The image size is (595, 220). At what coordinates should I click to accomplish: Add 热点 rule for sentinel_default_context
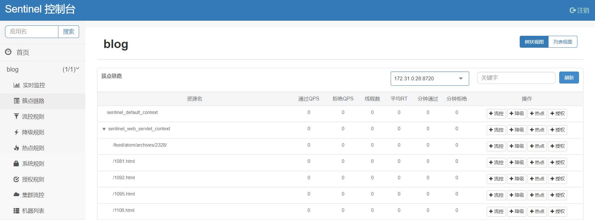[537, 114]
